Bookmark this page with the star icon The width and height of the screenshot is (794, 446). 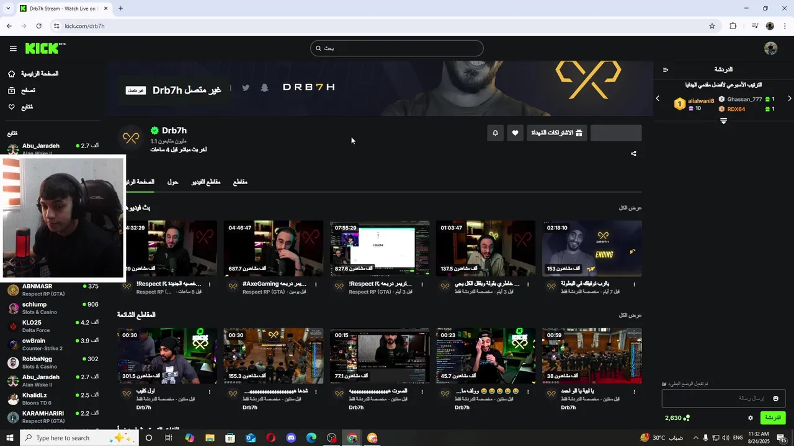[712, 26]
